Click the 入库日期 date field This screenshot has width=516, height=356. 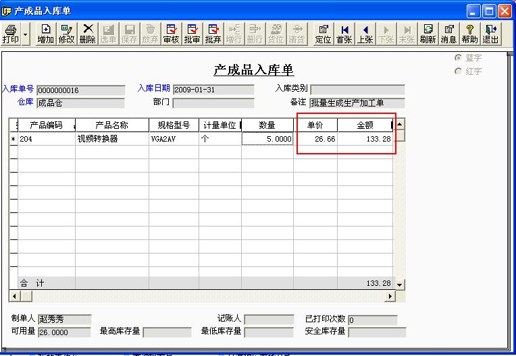(x=213, y=90)
